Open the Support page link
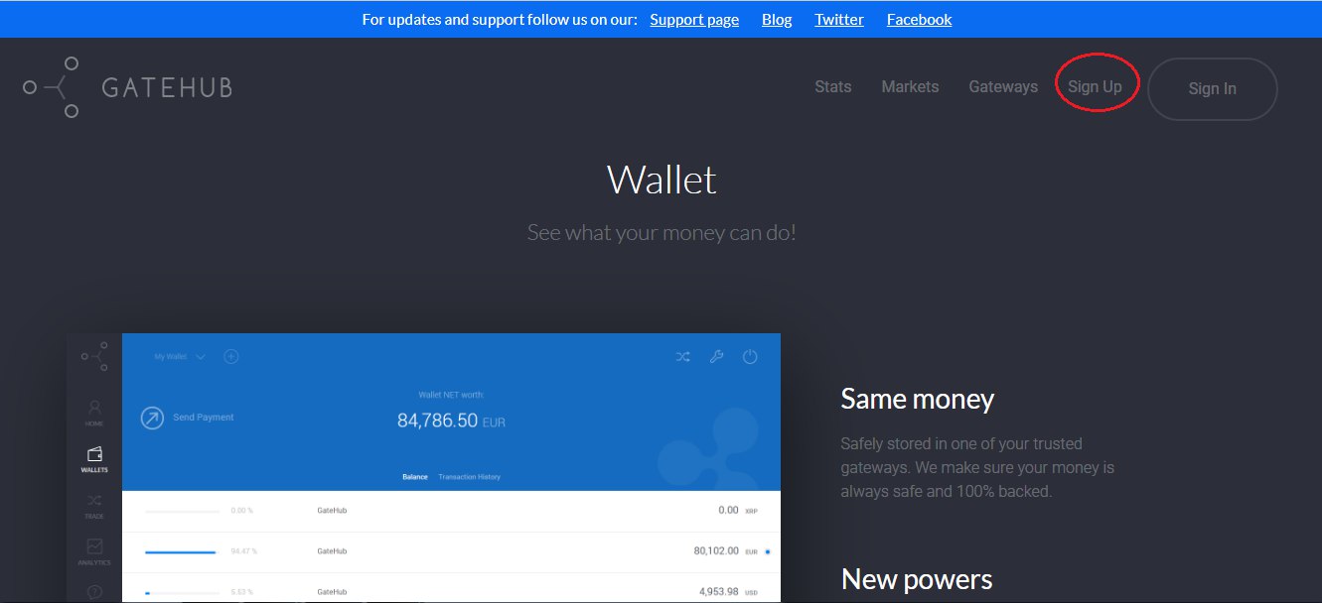Viewport: 1322px width, 603px height. pos(694,20)
